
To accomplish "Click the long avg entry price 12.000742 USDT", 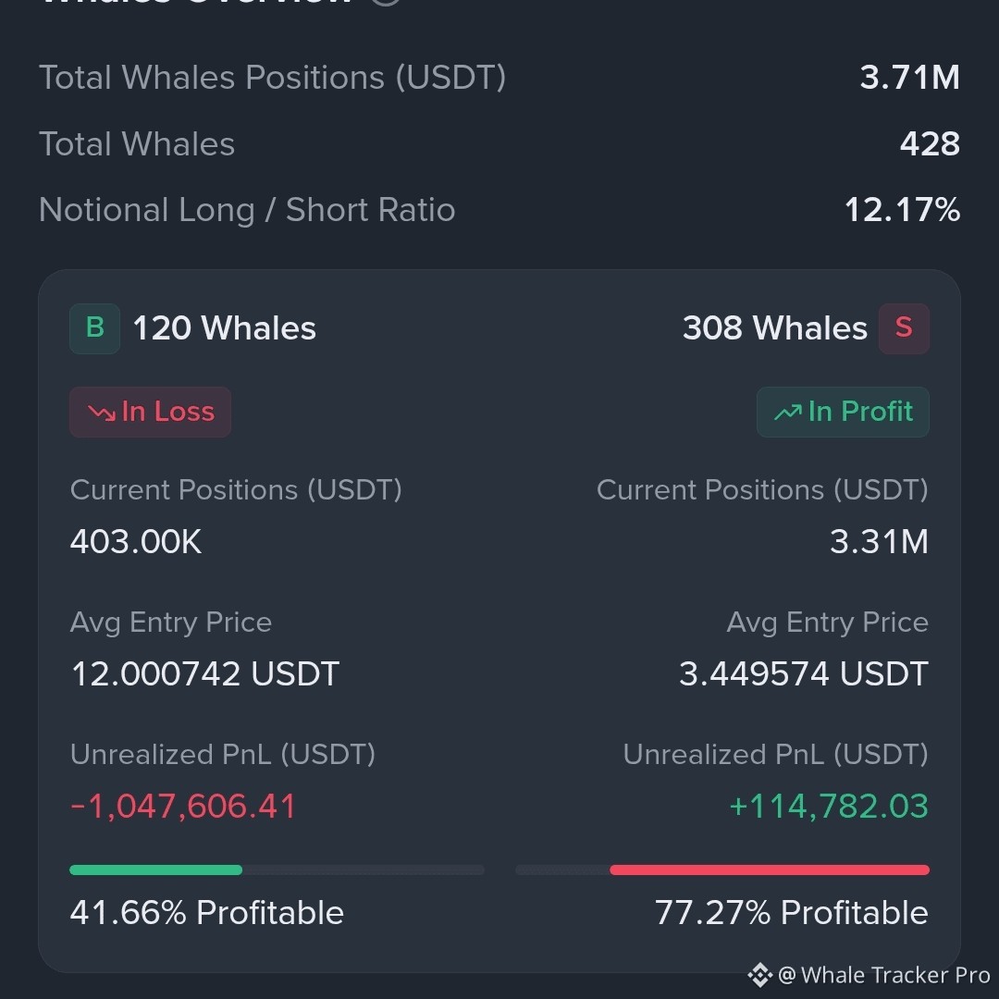I will [205, 673].
